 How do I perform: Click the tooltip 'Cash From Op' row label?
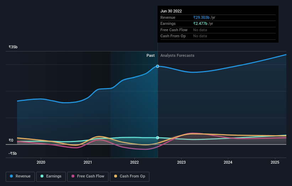tap(173, 36)
